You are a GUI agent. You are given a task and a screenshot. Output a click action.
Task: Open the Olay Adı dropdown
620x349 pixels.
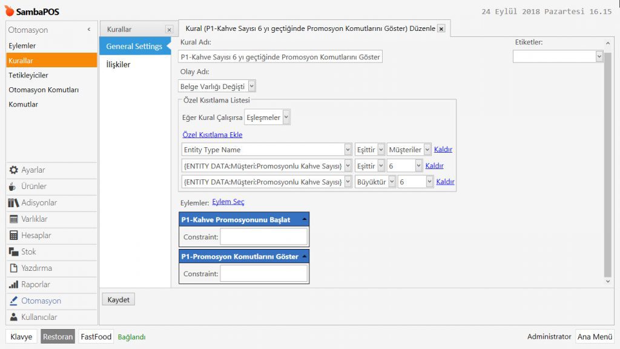251,87
